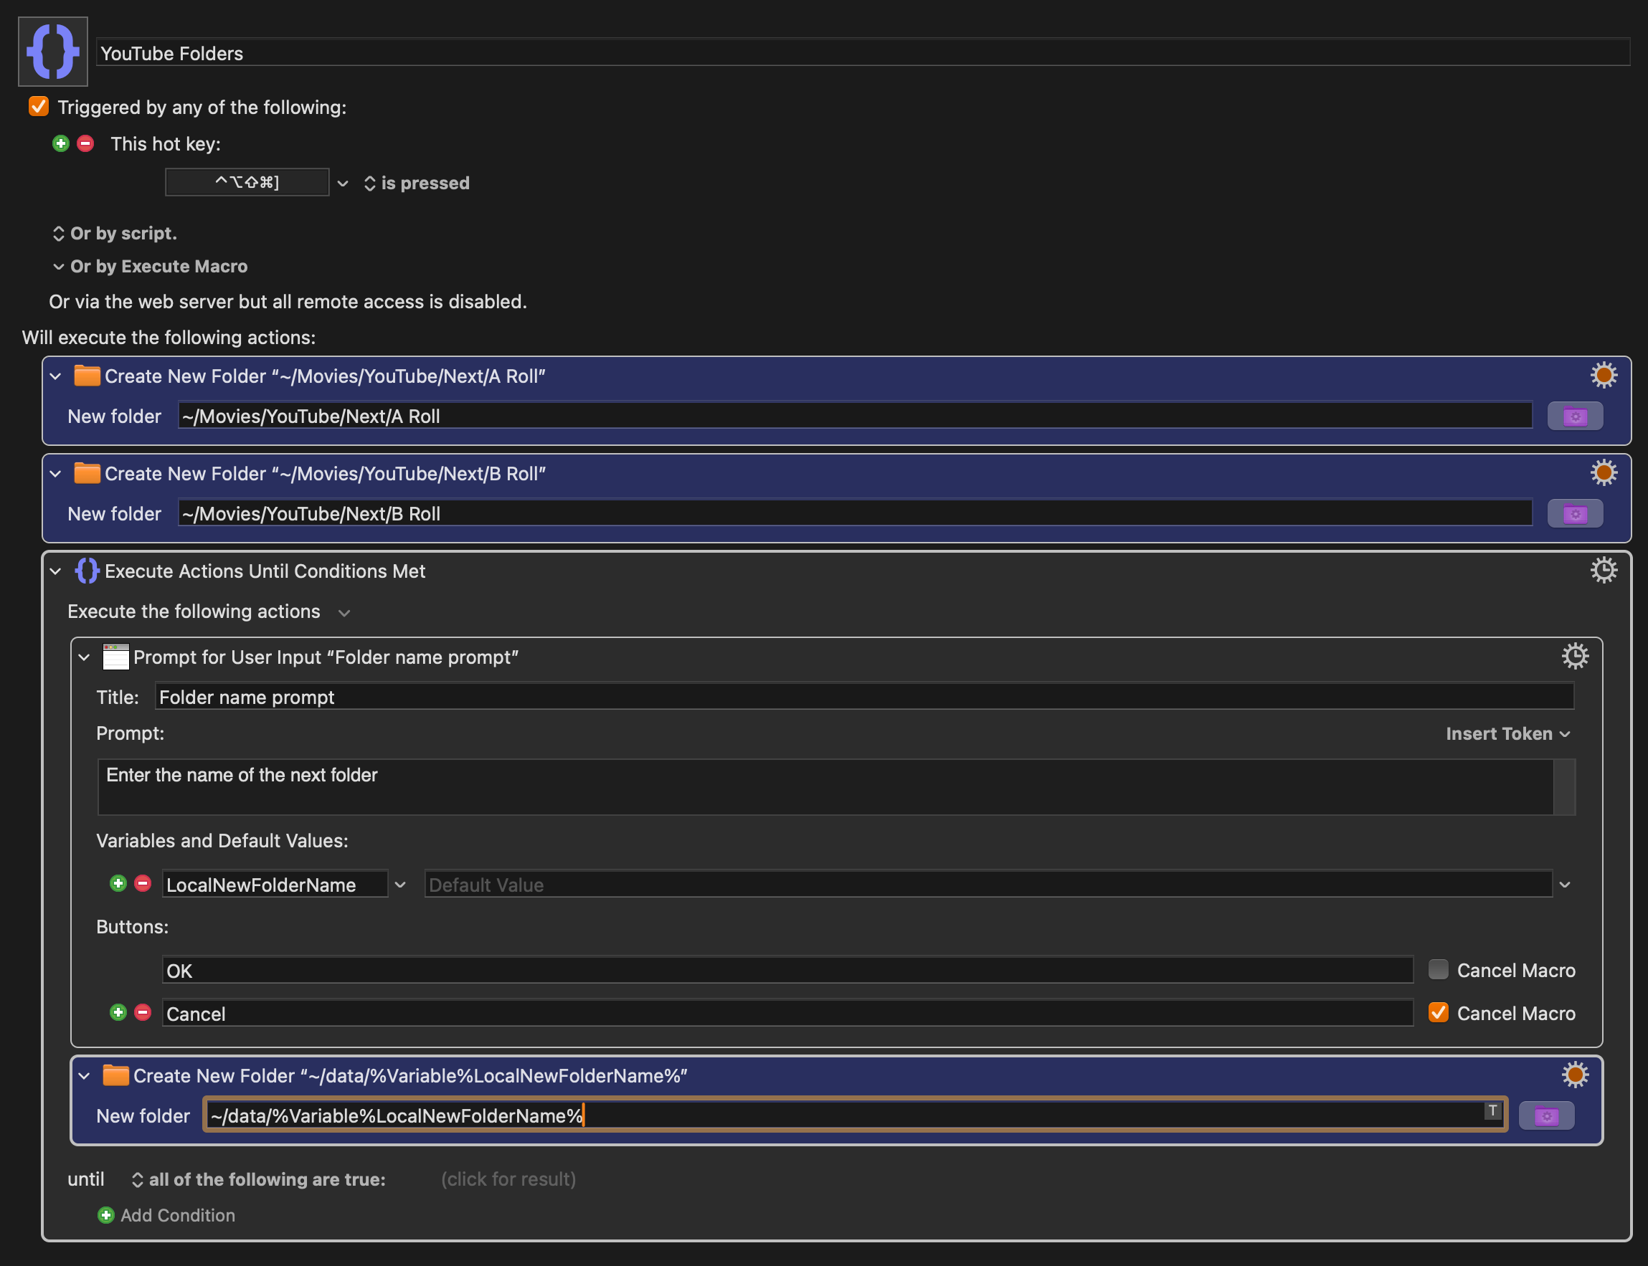The image size is (1648, 1266).
Task: Open gear menu of A Roll folder action
Action: click(x=1603, y=375)
